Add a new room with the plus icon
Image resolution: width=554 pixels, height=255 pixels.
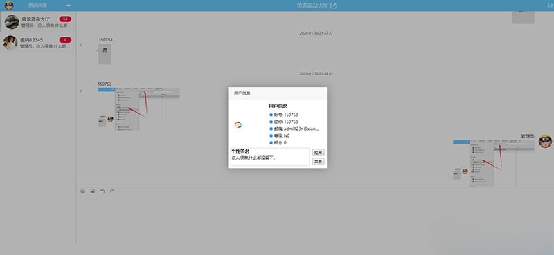(69, 6)
